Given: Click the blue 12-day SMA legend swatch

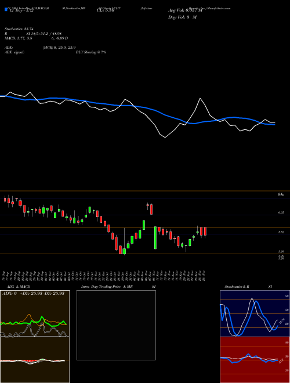Looking at the screenshot, I should click(x=6, y=9).
